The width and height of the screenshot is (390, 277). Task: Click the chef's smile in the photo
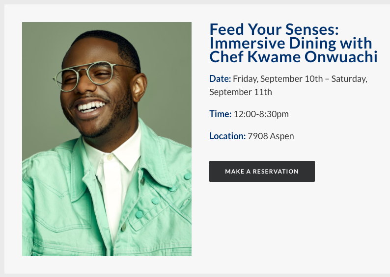pyautogui.click(x=91, y=105)
